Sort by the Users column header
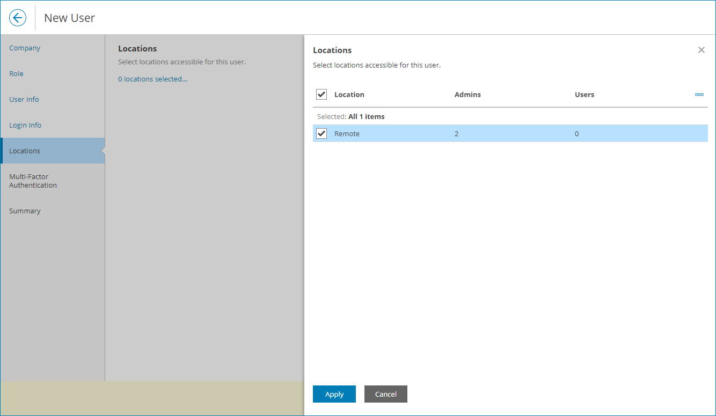716x416 pixels. tap(585, 94)
